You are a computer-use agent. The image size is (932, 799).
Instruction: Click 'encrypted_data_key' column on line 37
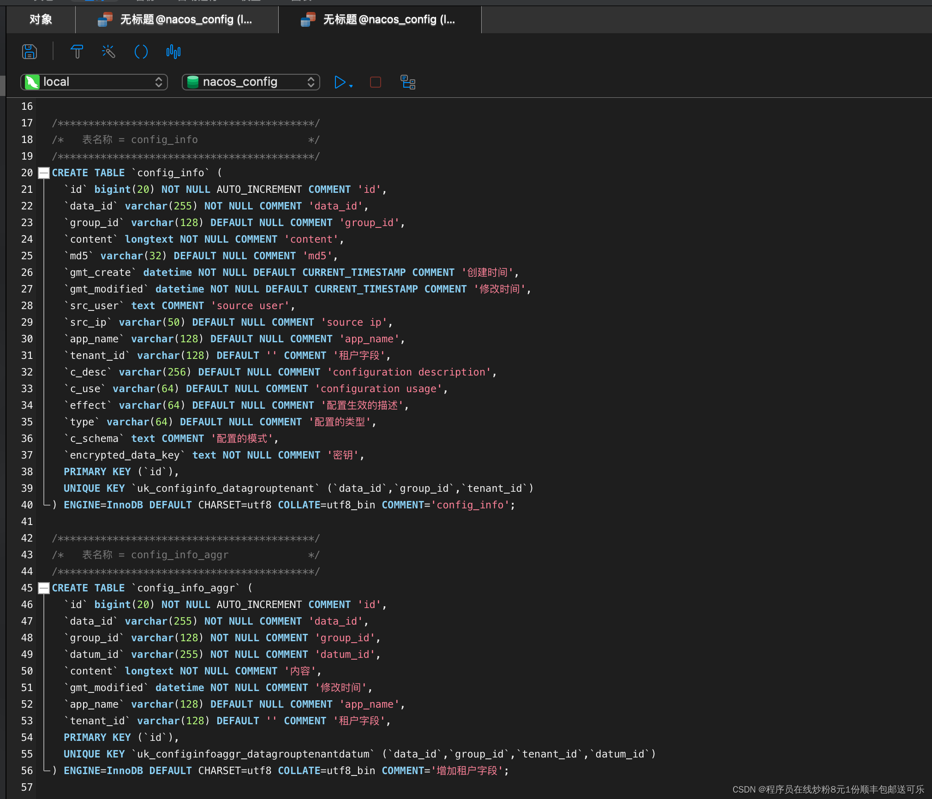tap(125, 455)
